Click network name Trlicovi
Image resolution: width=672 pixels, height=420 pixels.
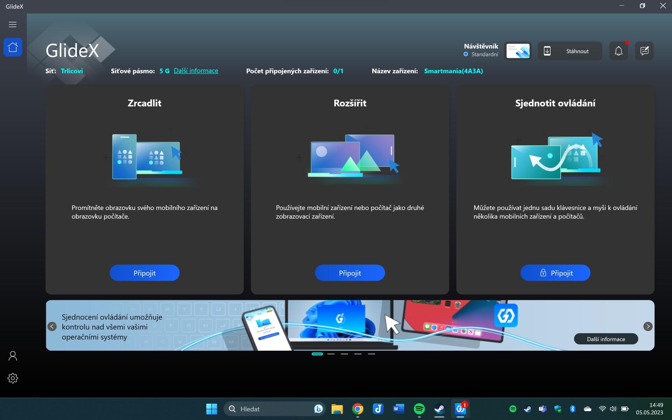tap(72, 71)
